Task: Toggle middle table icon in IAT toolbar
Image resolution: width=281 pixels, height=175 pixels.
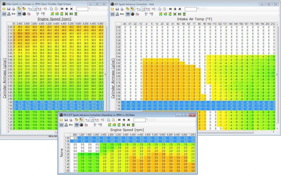Action: coord(143,9)
